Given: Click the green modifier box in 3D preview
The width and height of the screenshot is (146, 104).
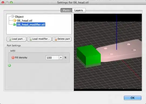Looking at the screenshot, I should click(89, 56).
